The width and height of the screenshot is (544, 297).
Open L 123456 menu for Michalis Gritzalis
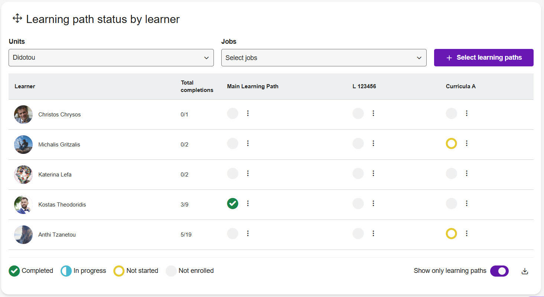374,143
